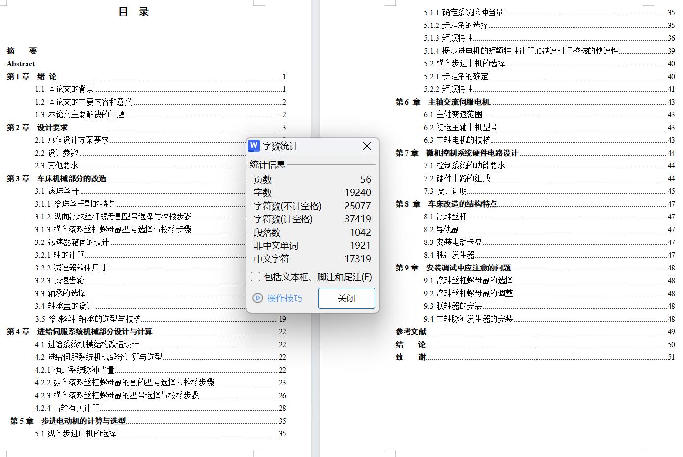Open contents entry 5.2.1 步距角的确定

[x=549, y=76]
